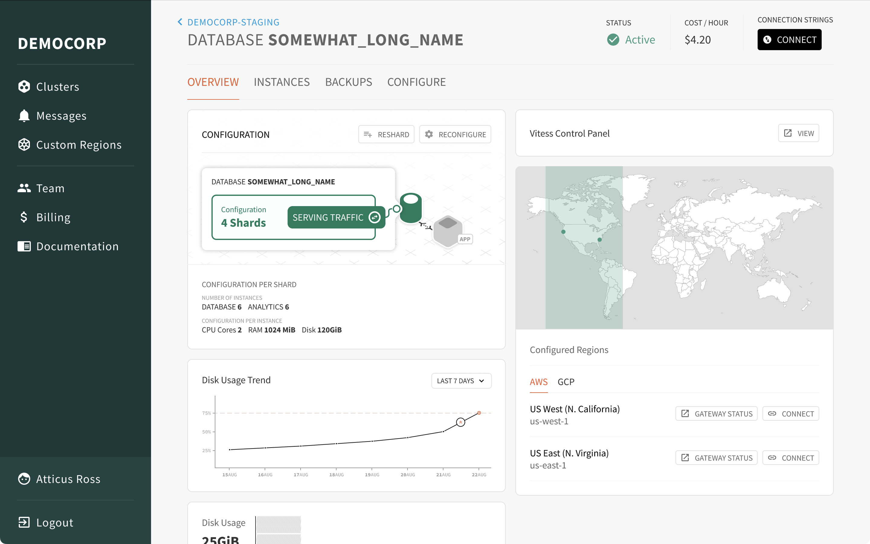The width and height of the screenshot is (870, 544).
Task: Click the APP cube icon in diagram
Action: pyautogui.click(x=448, y=231)
